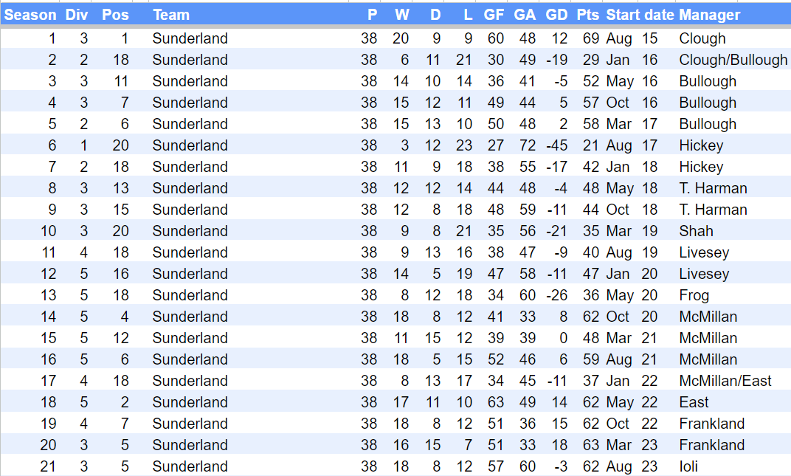Select the manager cell reading Frog
Image resolution: width=791 pixels, height=476 pixels.
coord(694,295)
